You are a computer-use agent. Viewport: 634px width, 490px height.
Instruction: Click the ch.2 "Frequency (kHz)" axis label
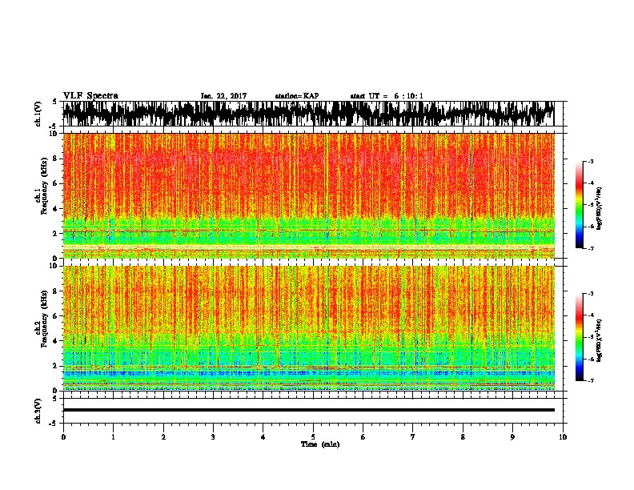pyautogui.click(x=44, y=319)
